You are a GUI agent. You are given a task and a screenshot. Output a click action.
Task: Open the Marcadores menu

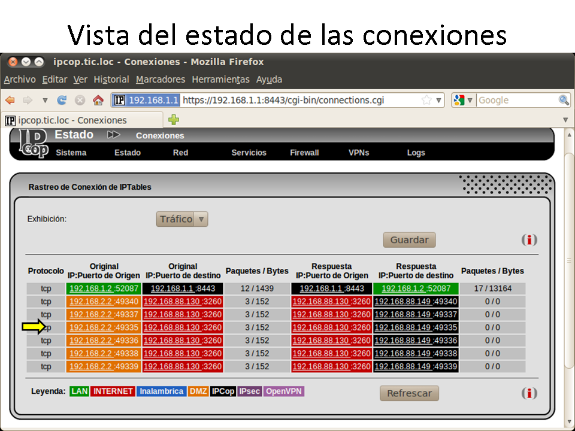point(161,80)
